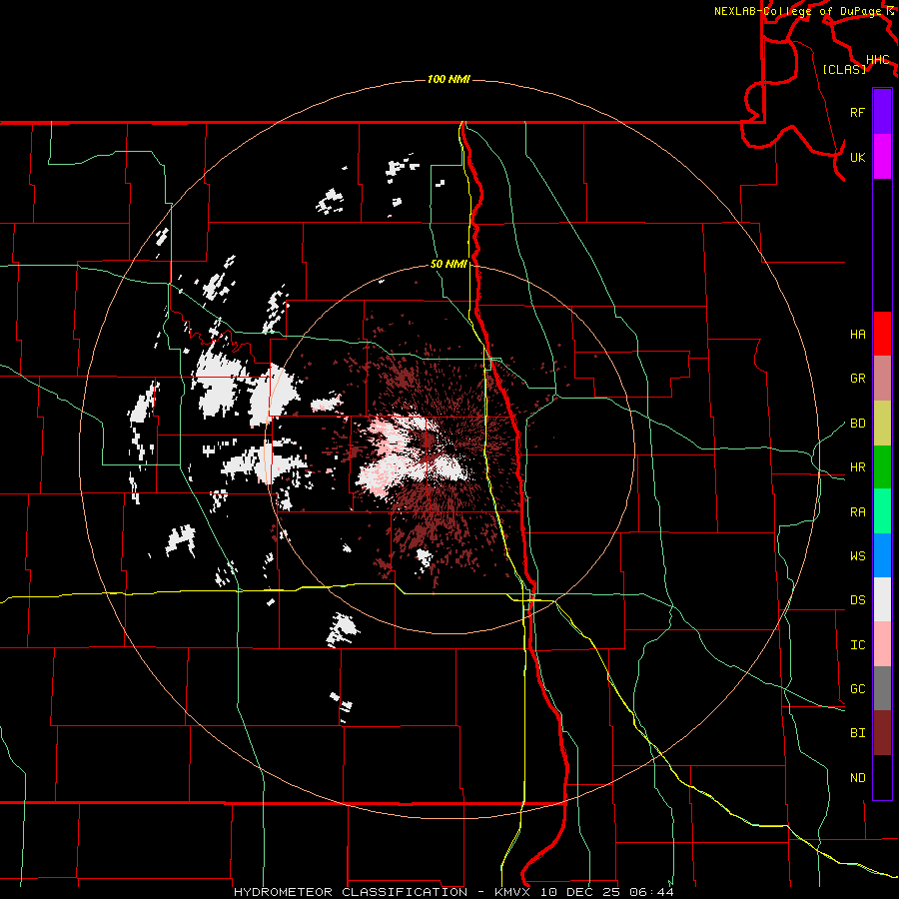Image resolution: width=899 pixels, height=899 pixels.
Task: Click the UK legend label
Action: tap(858, 157)
